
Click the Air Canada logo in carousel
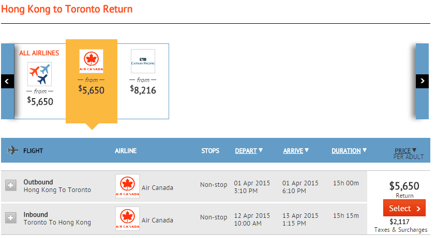click(x=91, y=61)
